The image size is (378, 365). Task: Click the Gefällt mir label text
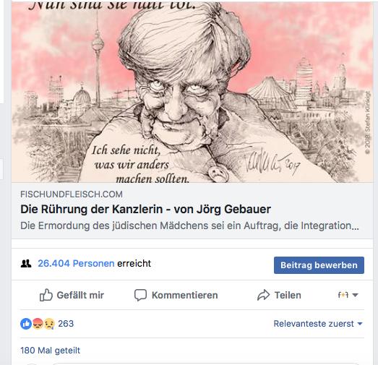80,295
